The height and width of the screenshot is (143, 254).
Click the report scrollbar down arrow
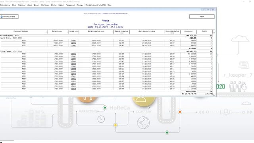(214, 94)
